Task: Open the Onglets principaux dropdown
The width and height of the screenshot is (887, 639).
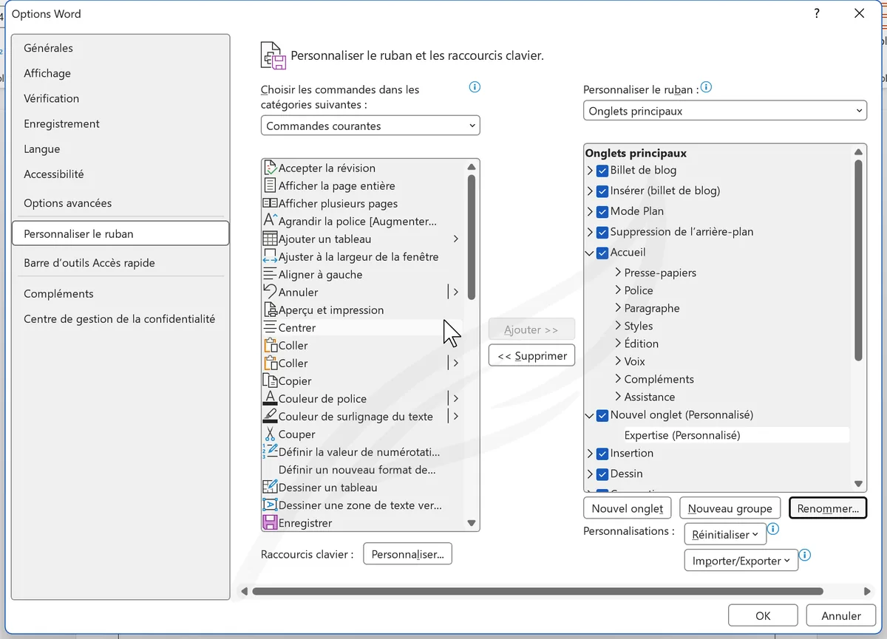Action: (x=724, y=111)
